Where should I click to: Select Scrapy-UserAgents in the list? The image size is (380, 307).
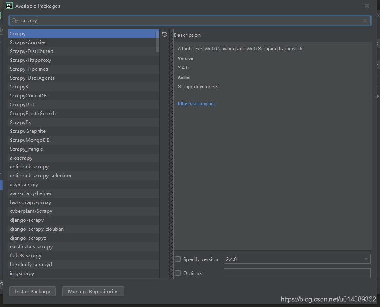[84, 78]
